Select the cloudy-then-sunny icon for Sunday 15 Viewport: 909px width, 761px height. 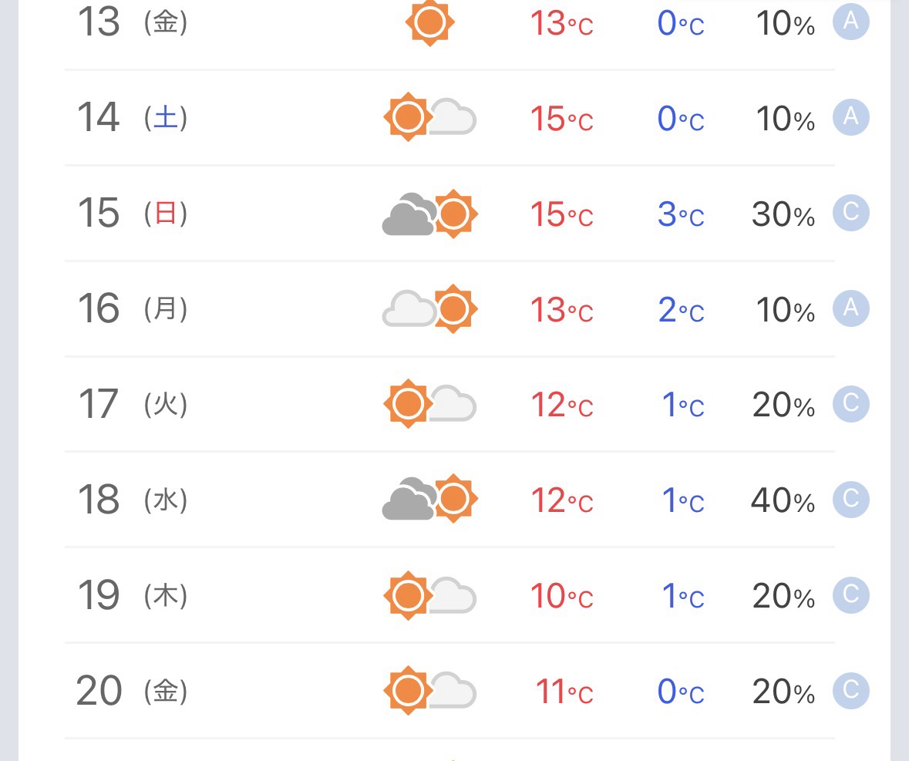429,214
